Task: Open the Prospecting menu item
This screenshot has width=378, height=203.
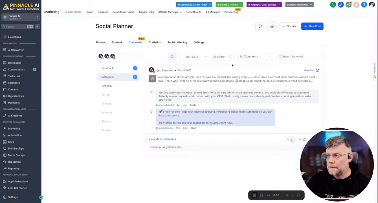Action: point(231,12)
